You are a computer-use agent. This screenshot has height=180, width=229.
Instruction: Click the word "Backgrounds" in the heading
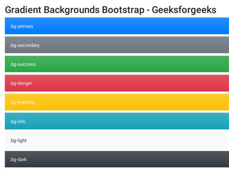[72, 10]
